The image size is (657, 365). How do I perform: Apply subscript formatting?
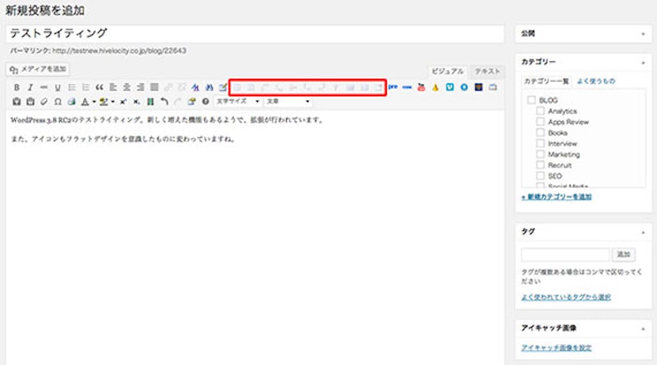click(137, 101)
